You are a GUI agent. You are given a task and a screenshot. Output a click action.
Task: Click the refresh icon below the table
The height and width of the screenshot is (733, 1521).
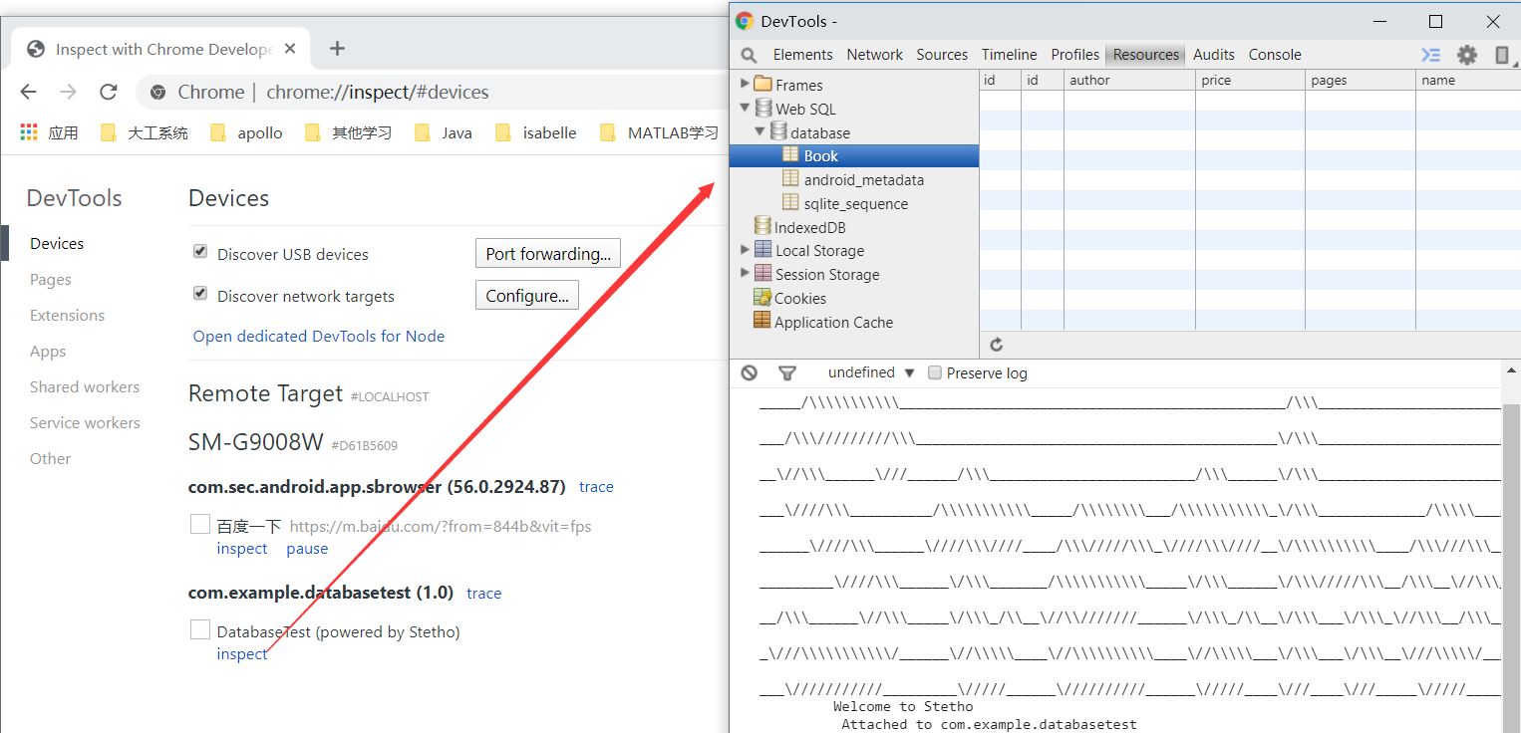(x=996, y=345)
